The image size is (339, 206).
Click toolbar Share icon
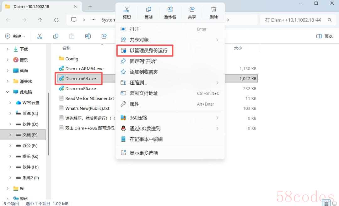point(104,36)
